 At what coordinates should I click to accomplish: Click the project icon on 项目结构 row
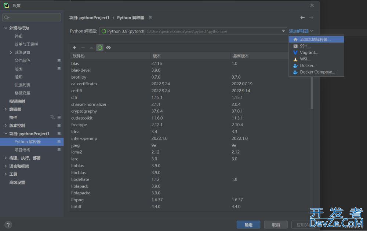59,150
